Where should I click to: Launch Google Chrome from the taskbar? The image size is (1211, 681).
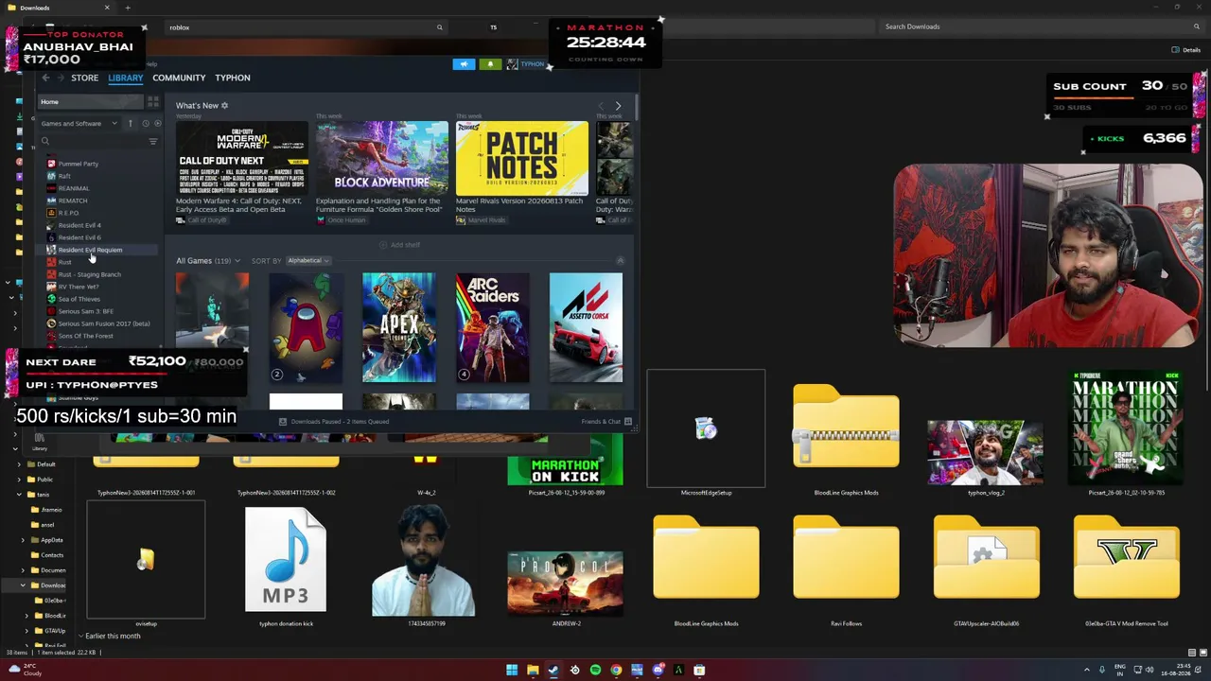(616, 671)
